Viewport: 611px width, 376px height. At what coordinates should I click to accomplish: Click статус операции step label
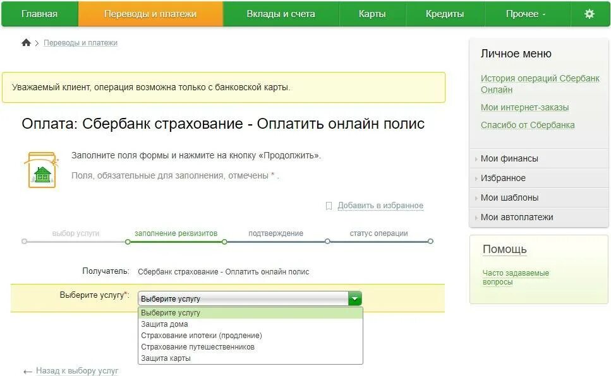[x=378, y=233]
